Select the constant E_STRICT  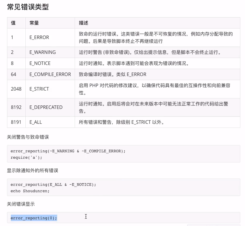(39, 89)
